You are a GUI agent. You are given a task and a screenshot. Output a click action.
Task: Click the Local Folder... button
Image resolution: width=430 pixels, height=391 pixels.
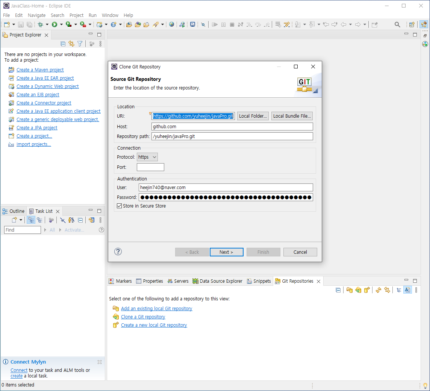253,116
